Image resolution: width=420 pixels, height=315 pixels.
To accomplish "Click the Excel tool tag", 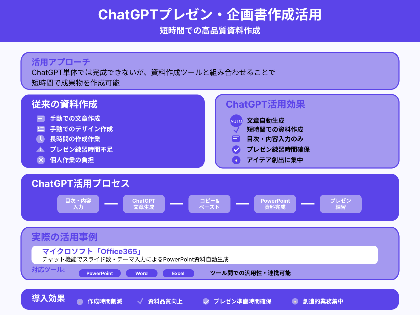I will [178, 273].
